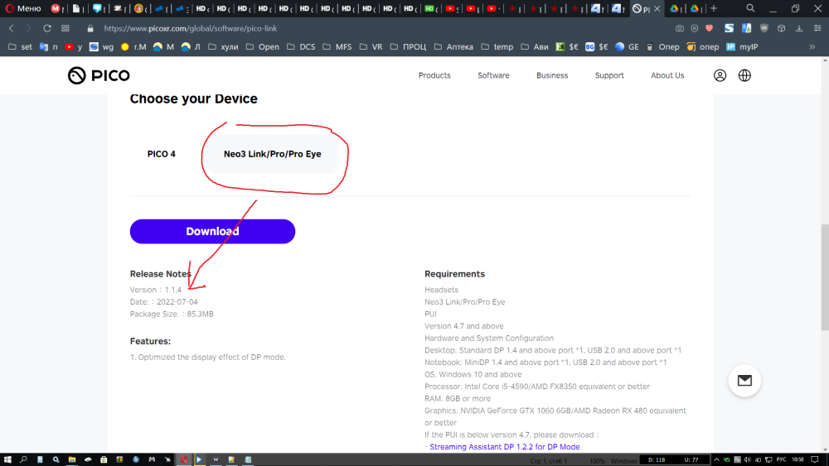Screen dimensions: 829x466
Task: Reload the page with refresh icon
Action: click(47, 28)
